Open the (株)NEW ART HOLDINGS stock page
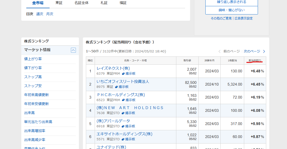This screenshot has height=149, width=287. [x=130, y=108]
